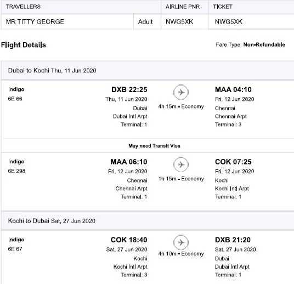Select the TICKET column header

tap(223, 7)
